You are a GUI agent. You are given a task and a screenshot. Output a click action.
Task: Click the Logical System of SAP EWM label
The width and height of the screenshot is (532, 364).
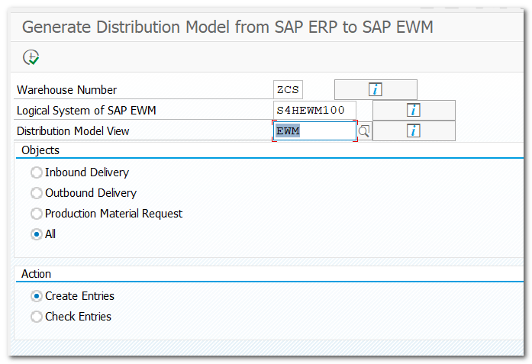click(86, 111)
